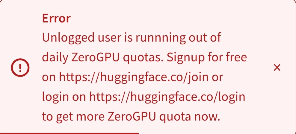Image resolution: width=296 pixels, height=134 pixels.
Task: Dismiss the error notification with the X
Action: click(x=277, y=68)
